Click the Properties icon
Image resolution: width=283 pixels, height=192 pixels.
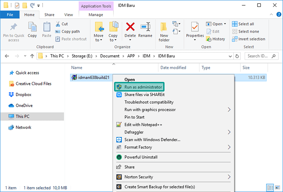coord(195,27)
